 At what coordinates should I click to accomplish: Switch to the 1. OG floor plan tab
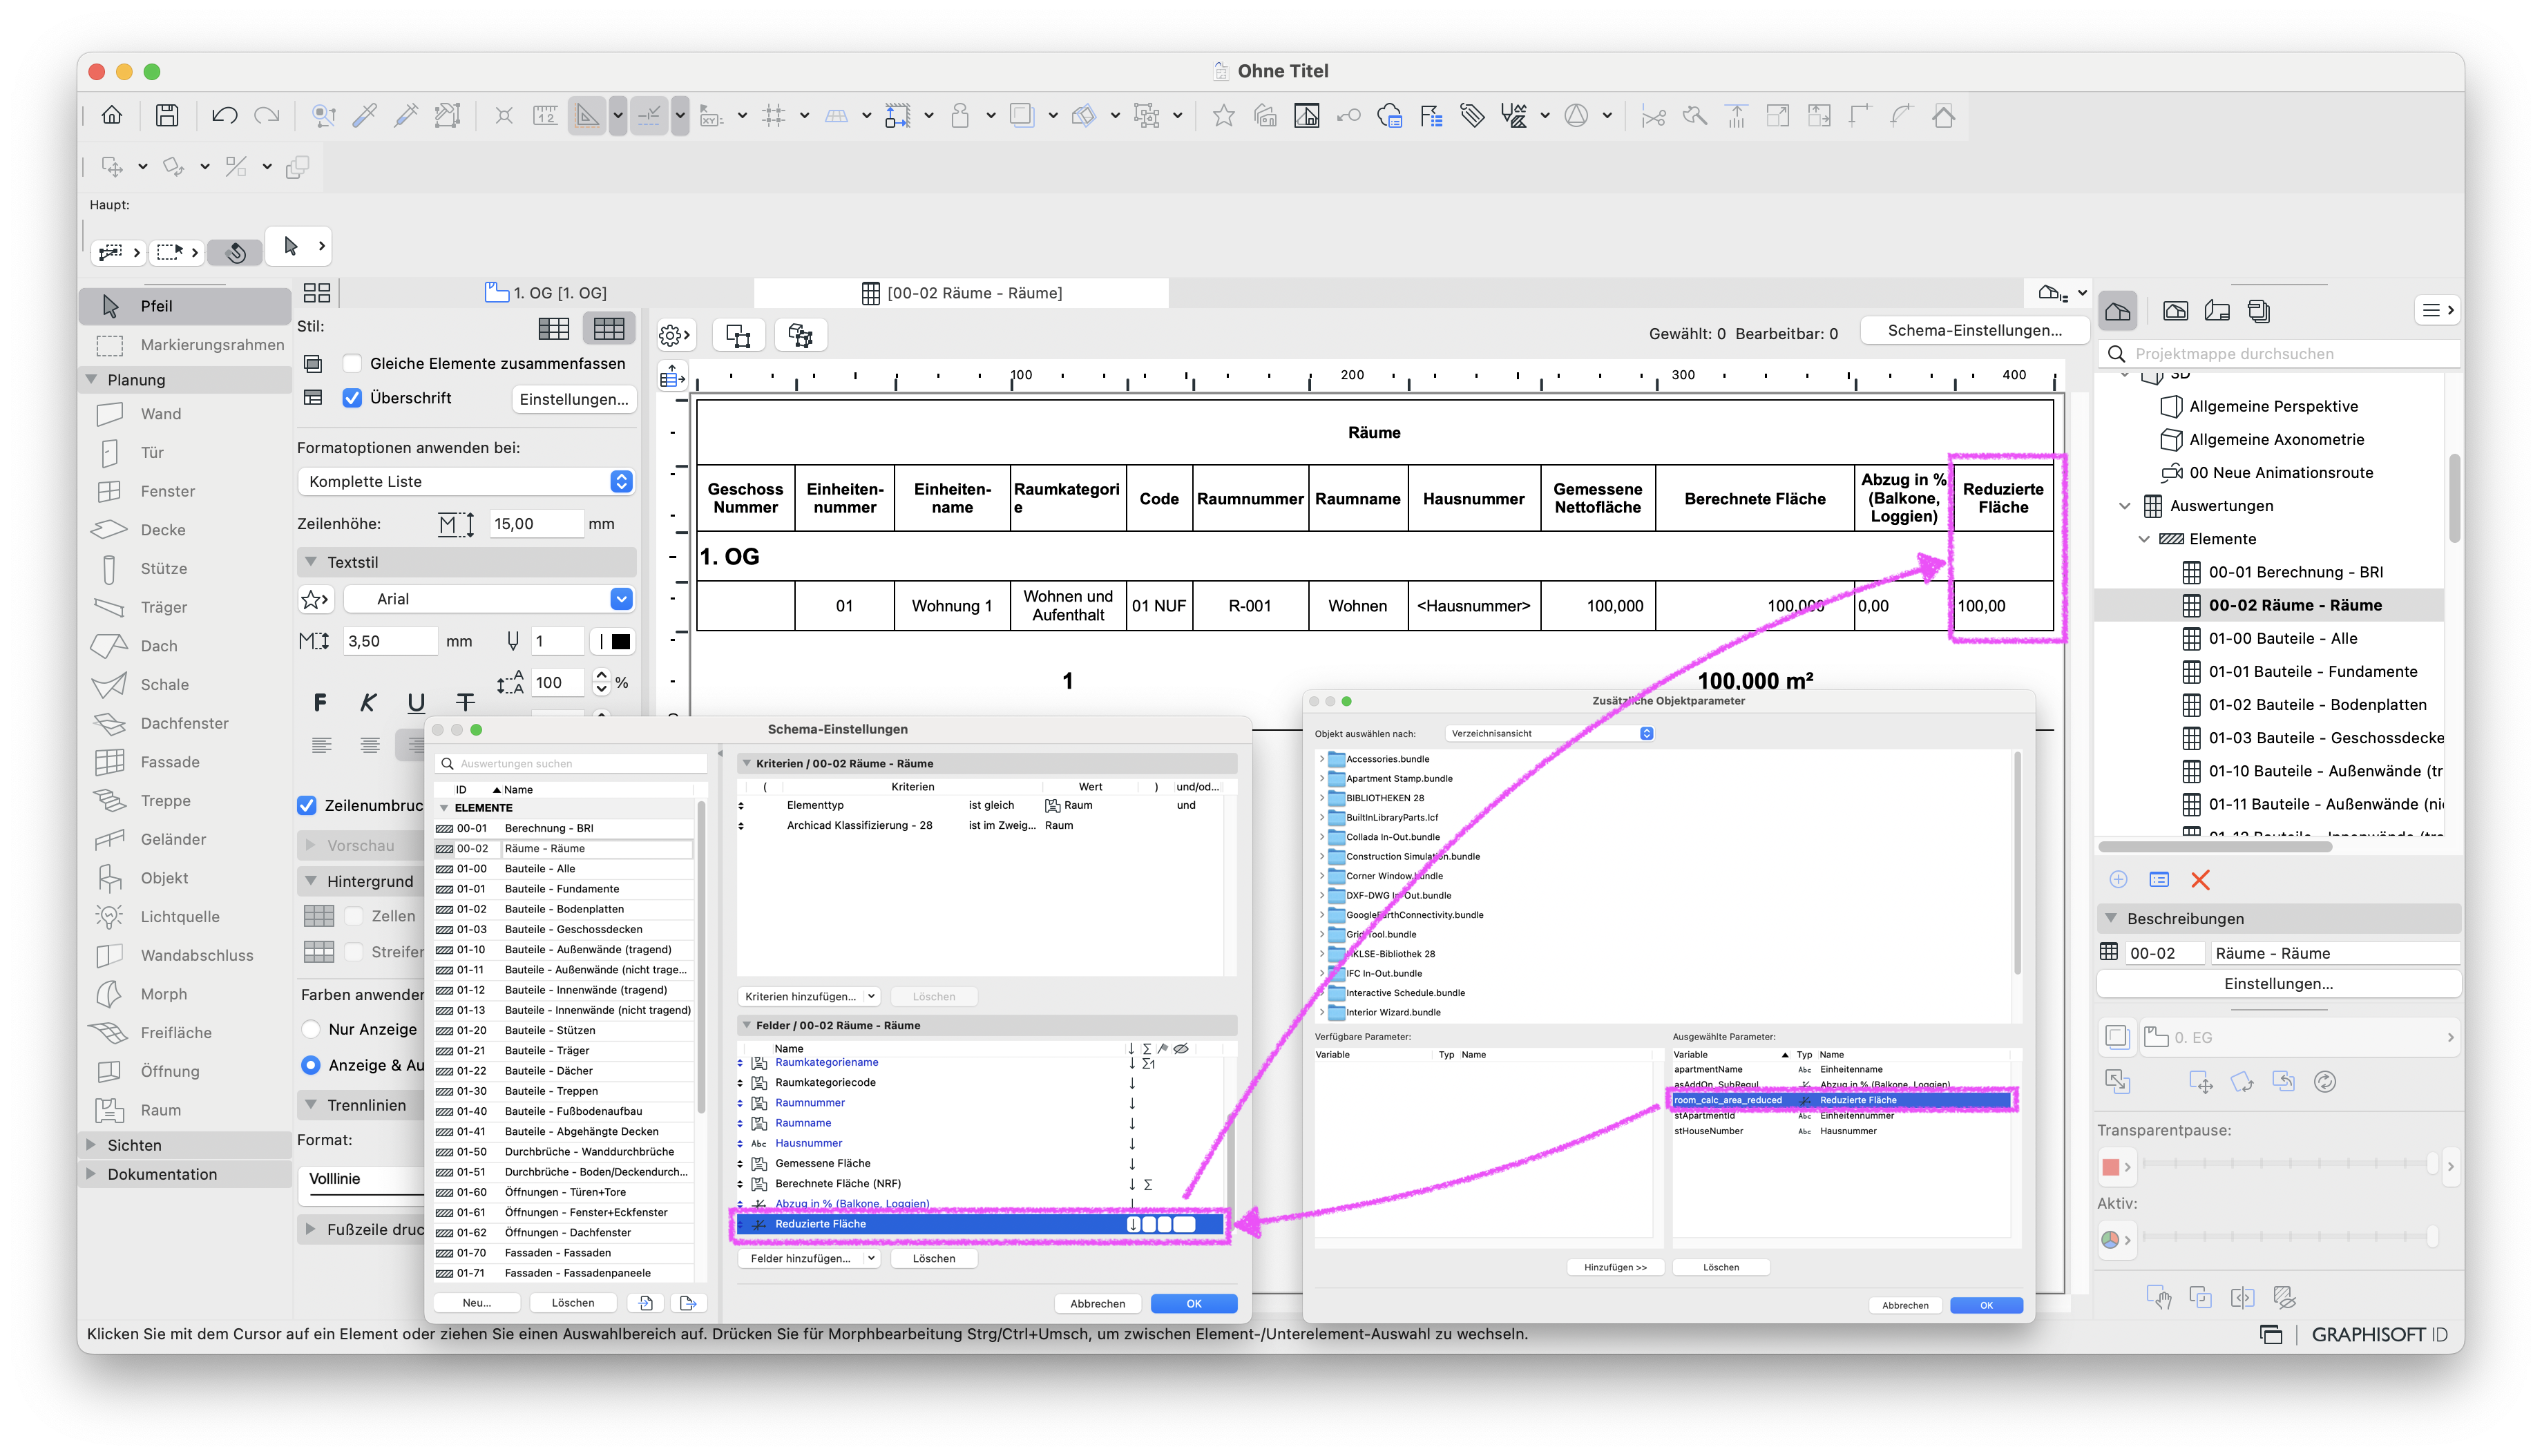[546, 293]
